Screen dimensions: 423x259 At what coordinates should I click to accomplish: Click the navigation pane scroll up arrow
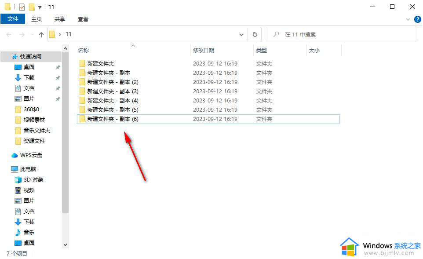65,48
